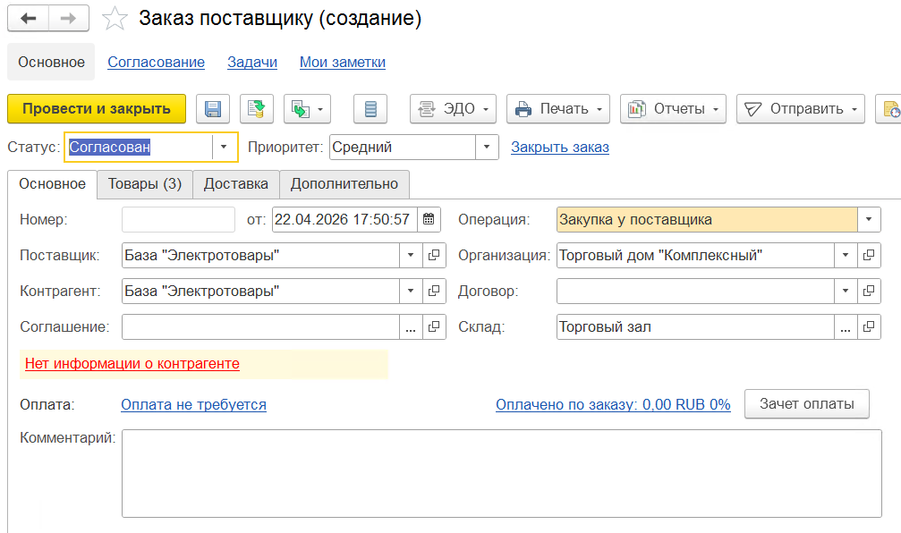Open Поставщик record with open-form icon
Viewport: 901px width, 533px height.
[434, 255]
